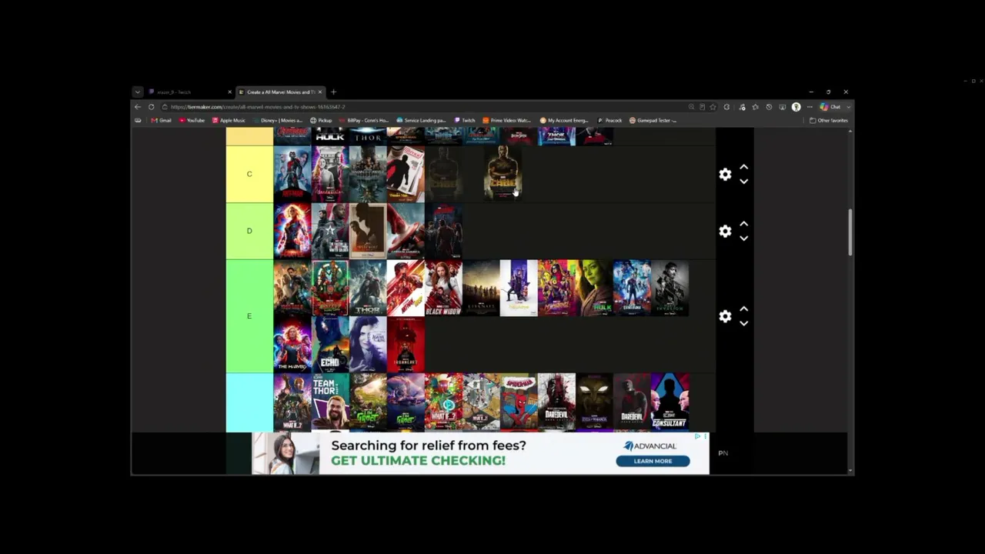Select the animated Spider-Man poster
The image size is (985, 554).
(x=519, y=402)
